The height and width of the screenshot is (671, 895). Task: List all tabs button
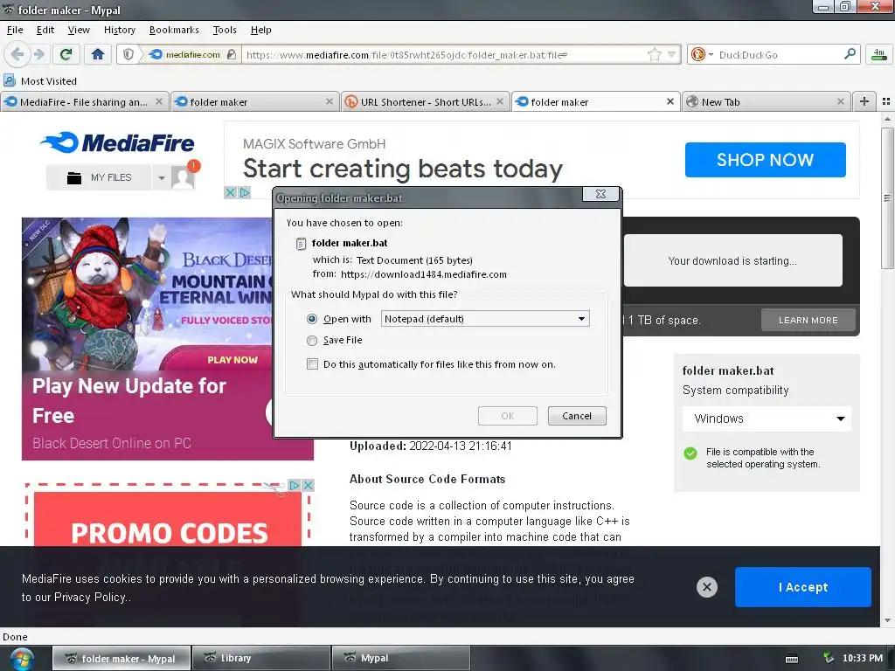[886, 101]
